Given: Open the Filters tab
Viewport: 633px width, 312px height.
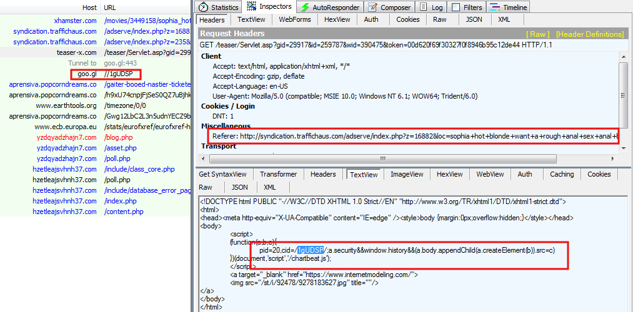Looking at the screenshot, I should coord(467,7).
